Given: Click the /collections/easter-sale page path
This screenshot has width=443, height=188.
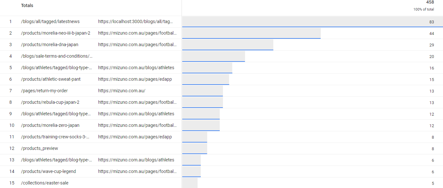Looking at the screenshot, I should (45, 183).
